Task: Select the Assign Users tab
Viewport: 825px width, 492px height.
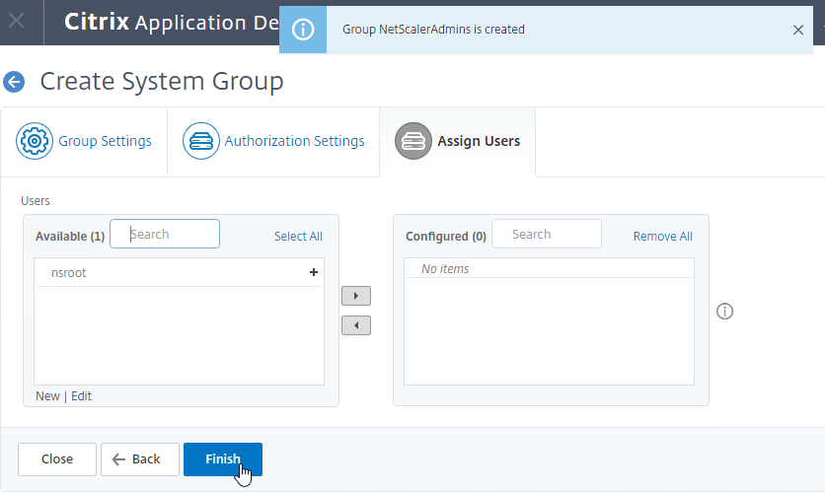Action: point(457,141)
